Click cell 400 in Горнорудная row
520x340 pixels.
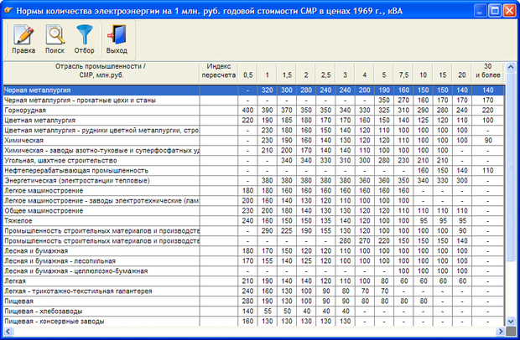click(x=247, y=111)
